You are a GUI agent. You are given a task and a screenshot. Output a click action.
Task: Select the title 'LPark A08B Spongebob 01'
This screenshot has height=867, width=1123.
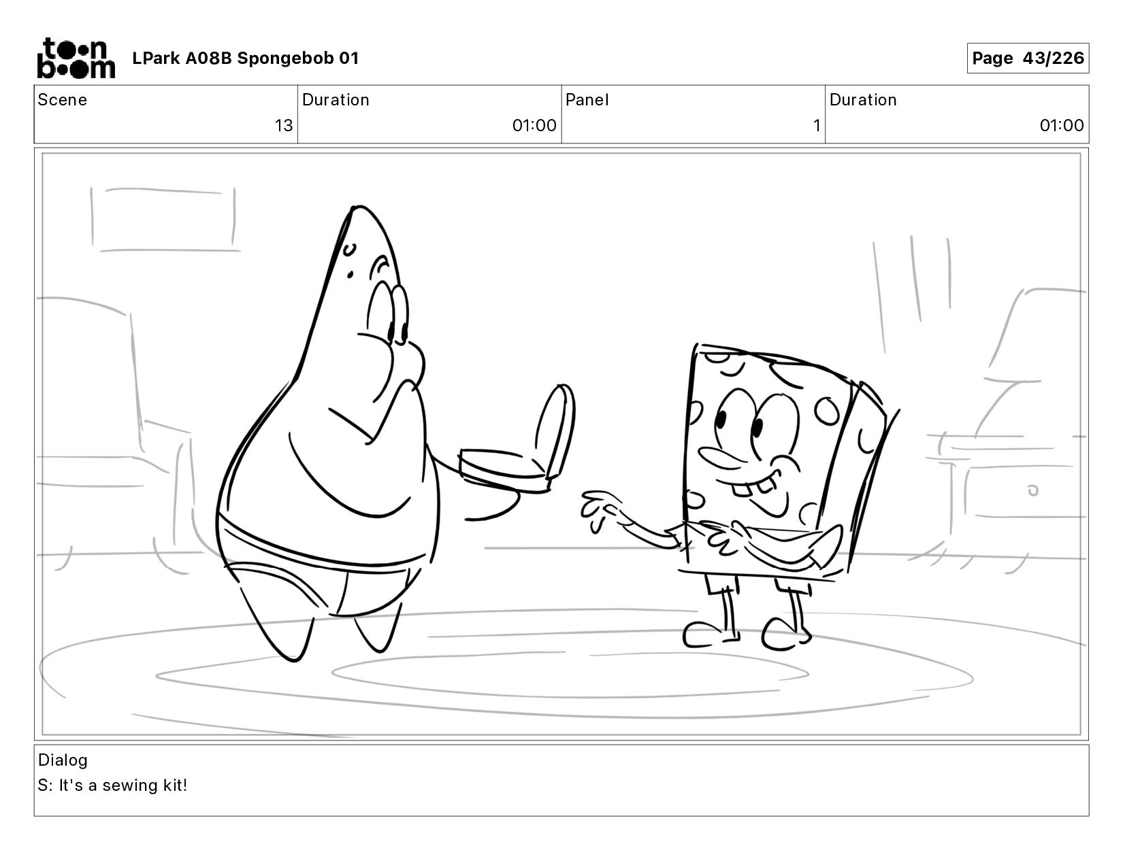tap(245, 58)
